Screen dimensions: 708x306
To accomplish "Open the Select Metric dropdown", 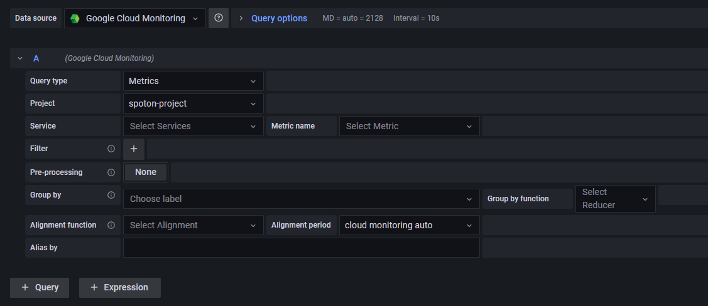I will (x=410, y=126).
